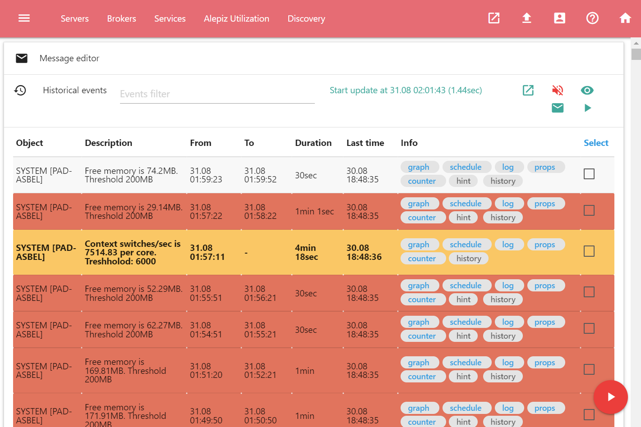Click the Select column link
The width and height of the screenshot is (641, 427).
[x=595, y=143]
